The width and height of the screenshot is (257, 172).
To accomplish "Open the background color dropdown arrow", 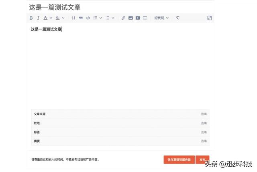I will [x=63, y=18].
